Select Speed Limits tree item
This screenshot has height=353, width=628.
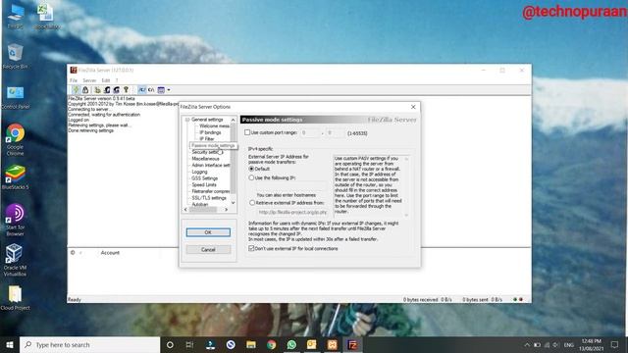[204, 185]
